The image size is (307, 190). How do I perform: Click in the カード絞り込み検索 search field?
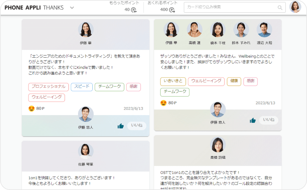click(230, 7)
